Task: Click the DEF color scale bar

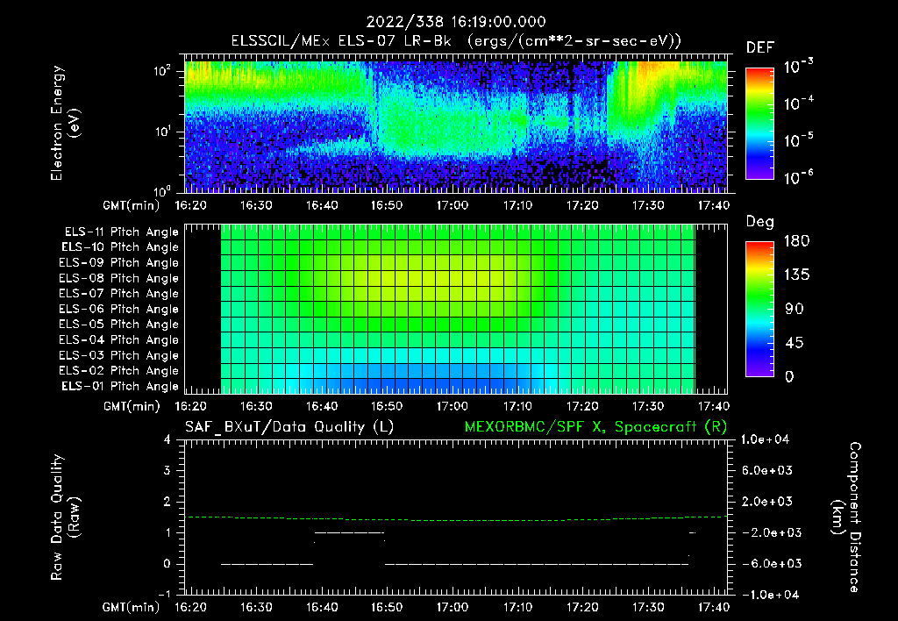Action: [760, 123]
